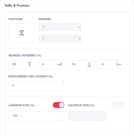Select the bottom internal margin value 50
Screen dimensions: 134x136
pyautogui.click(x=74, y=64)
